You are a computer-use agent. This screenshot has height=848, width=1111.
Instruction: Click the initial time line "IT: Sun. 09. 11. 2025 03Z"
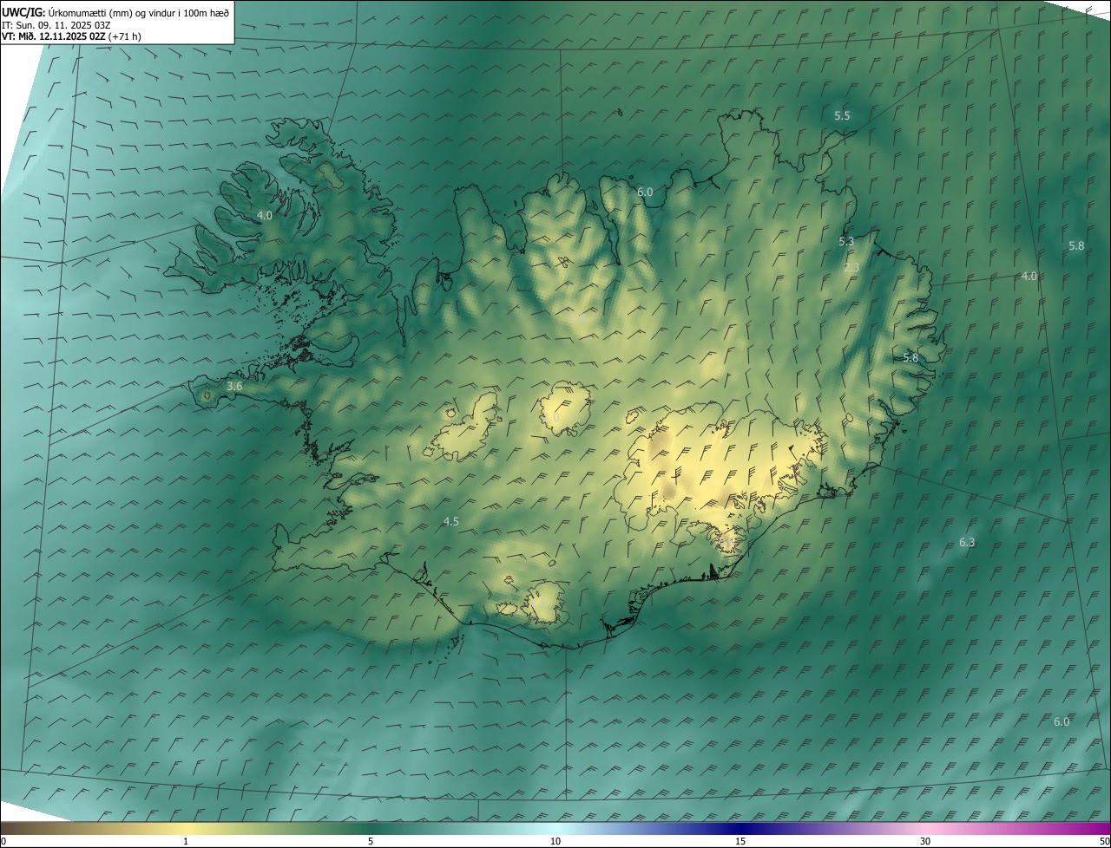[56, 25]
